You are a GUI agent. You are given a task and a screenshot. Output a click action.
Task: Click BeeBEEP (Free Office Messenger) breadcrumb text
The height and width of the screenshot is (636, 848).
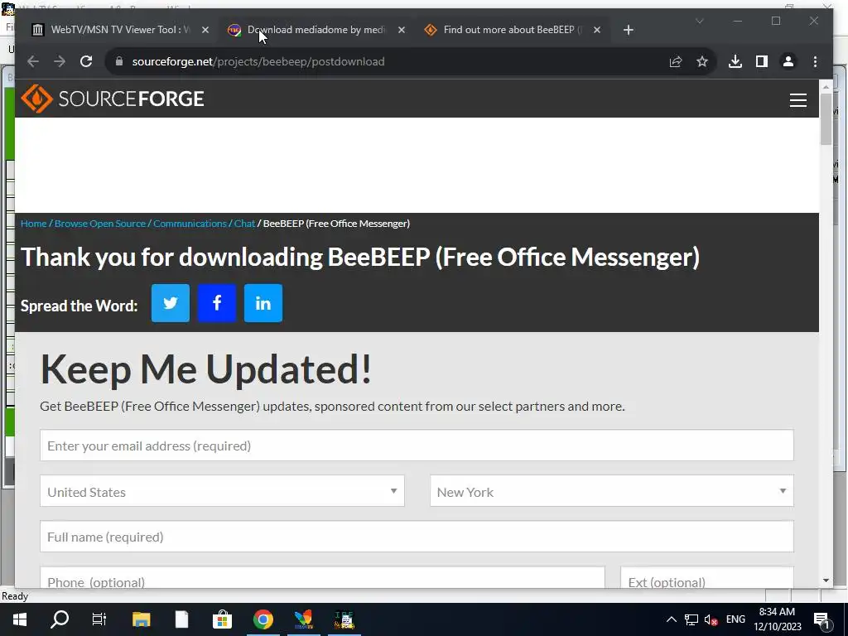coord(336,224)
